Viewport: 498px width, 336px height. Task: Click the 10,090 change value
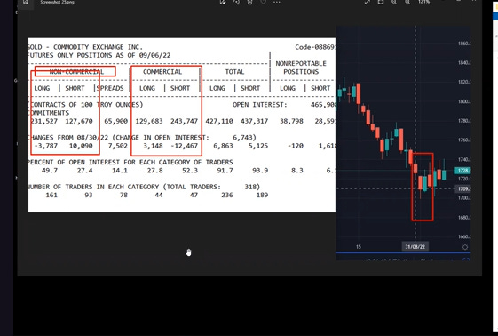(x=81, y=146)
